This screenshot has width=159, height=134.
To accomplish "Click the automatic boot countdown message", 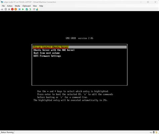I will point(71,100).
